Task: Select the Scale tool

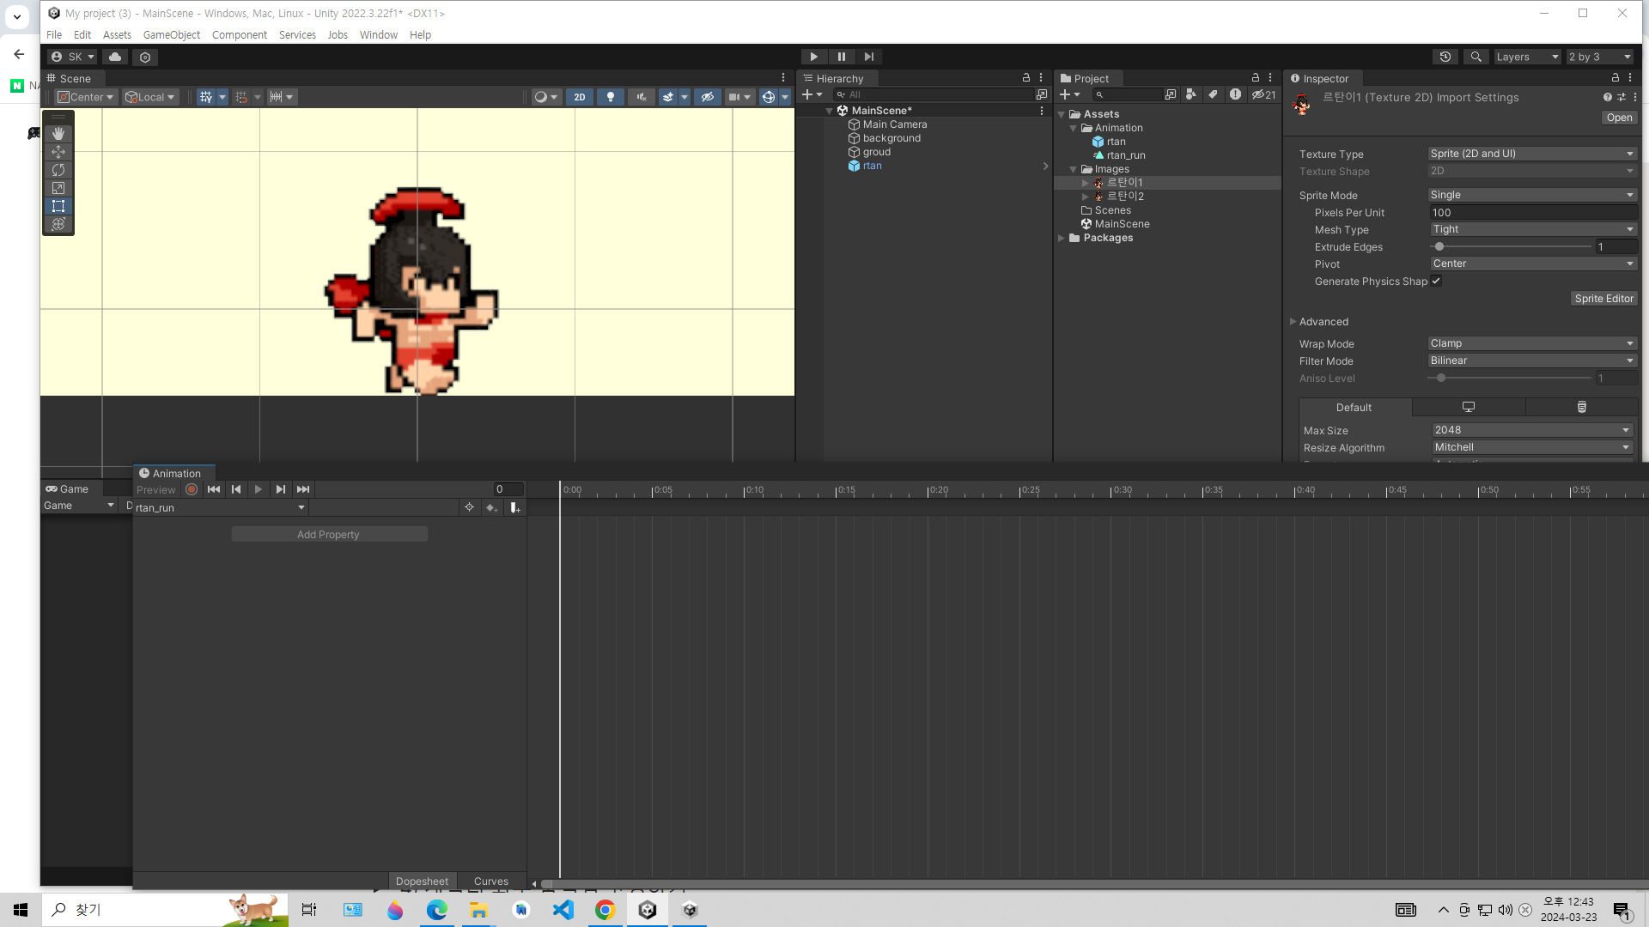Action: coord(58,188)
